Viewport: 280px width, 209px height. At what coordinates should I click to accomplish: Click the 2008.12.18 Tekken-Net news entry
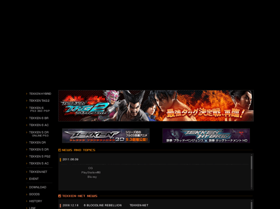[x=106, y=205]
